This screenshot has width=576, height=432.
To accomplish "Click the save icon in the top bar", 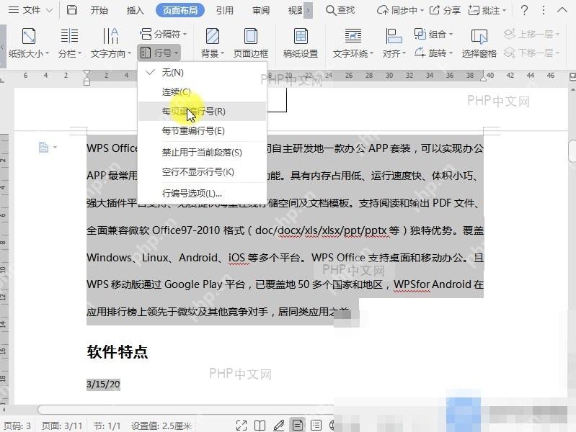I will point(72,10).
